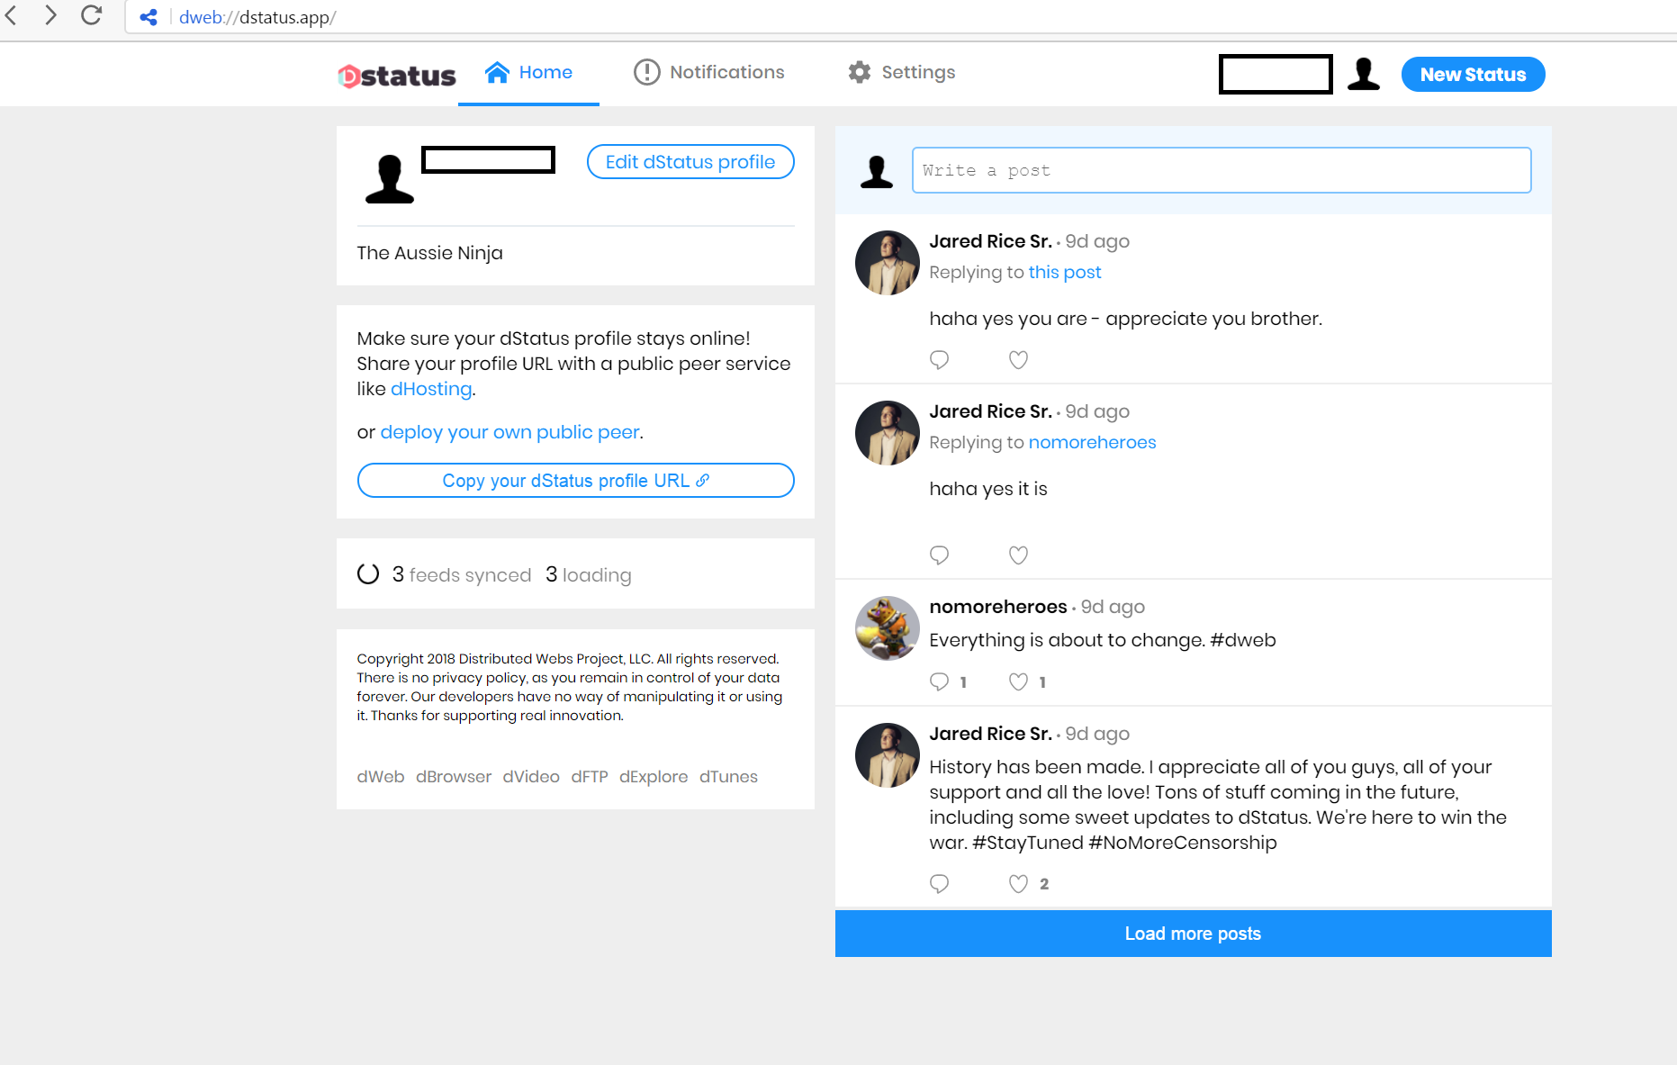The height and width of the screenshot is (1065, 1677).
Task: Open the dWeb footer link
Action: click(x=381, y=777)
